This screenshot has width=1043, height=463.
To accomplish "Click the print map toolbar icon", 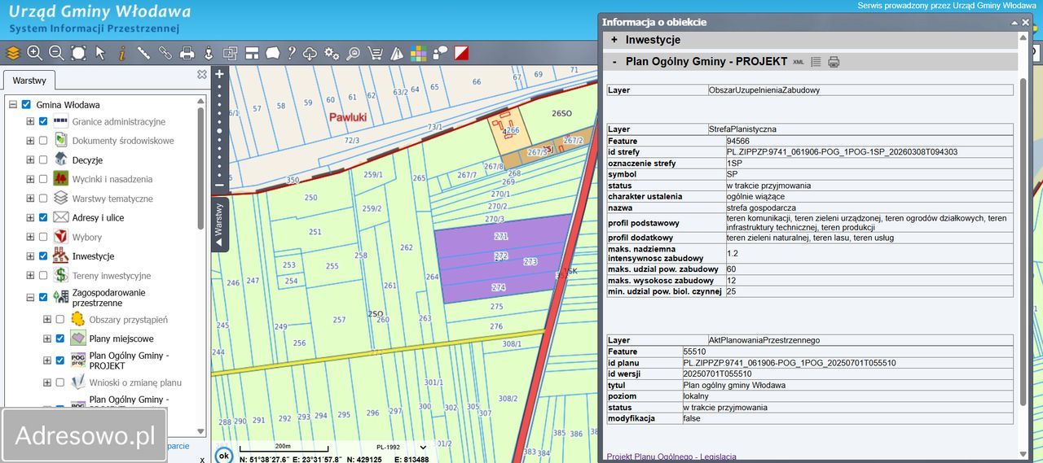I will pyautogui.click(x=187, y=54).
